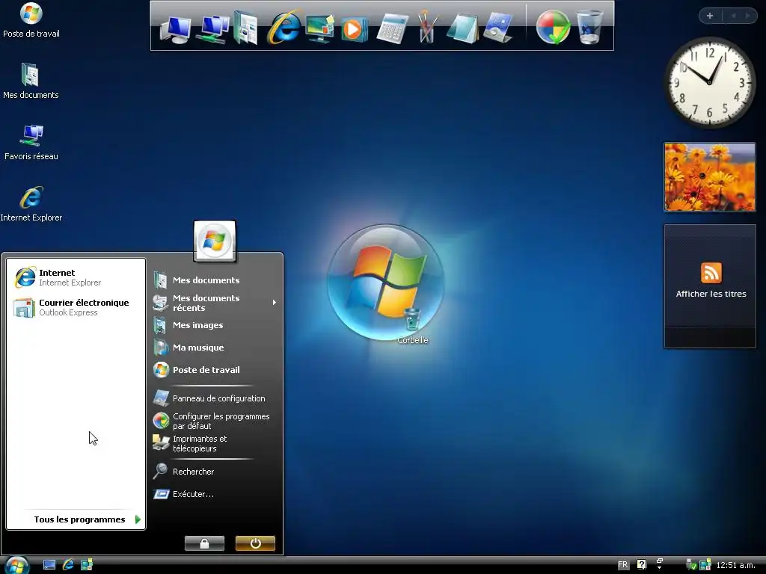Screen dimensions: 766x574
Task: Open Mes documents in the Start menu
Action: coord(215,280)
